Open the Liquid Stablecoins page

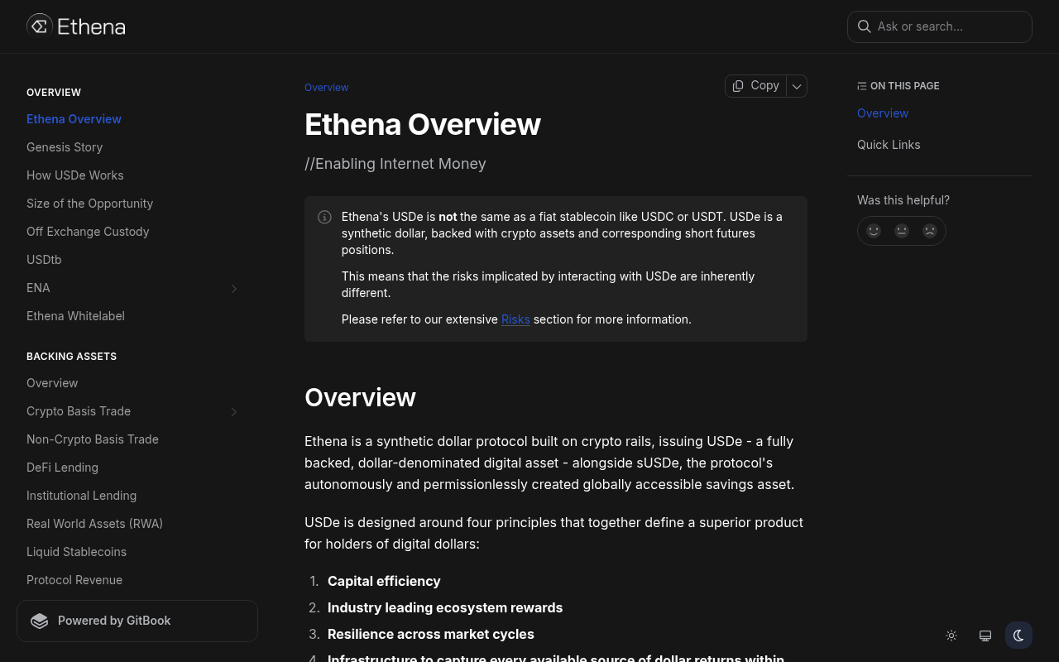77,552
